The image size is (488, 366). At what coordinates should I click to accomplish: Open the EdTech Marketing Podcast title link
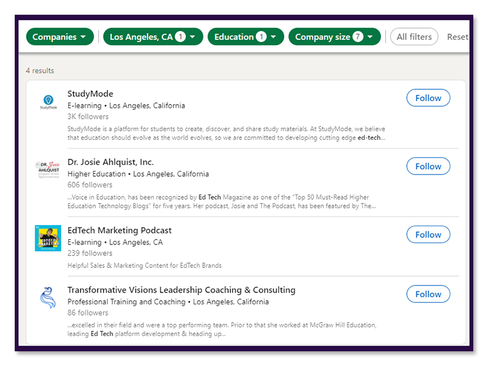click(119, 230)
